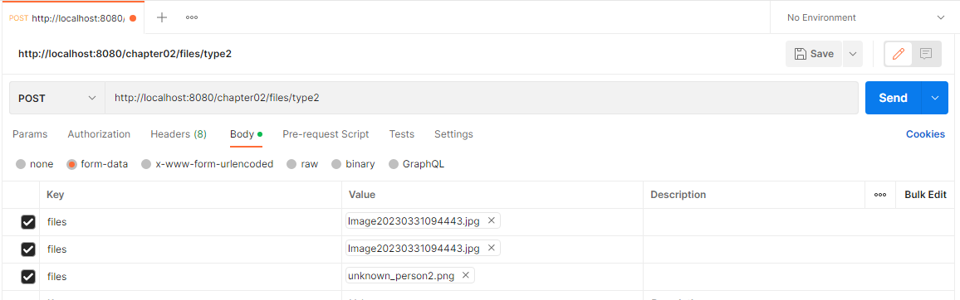Open the Pre-request Script tab
The height and width of the screenshot is (300, 960).
[326, 134]
